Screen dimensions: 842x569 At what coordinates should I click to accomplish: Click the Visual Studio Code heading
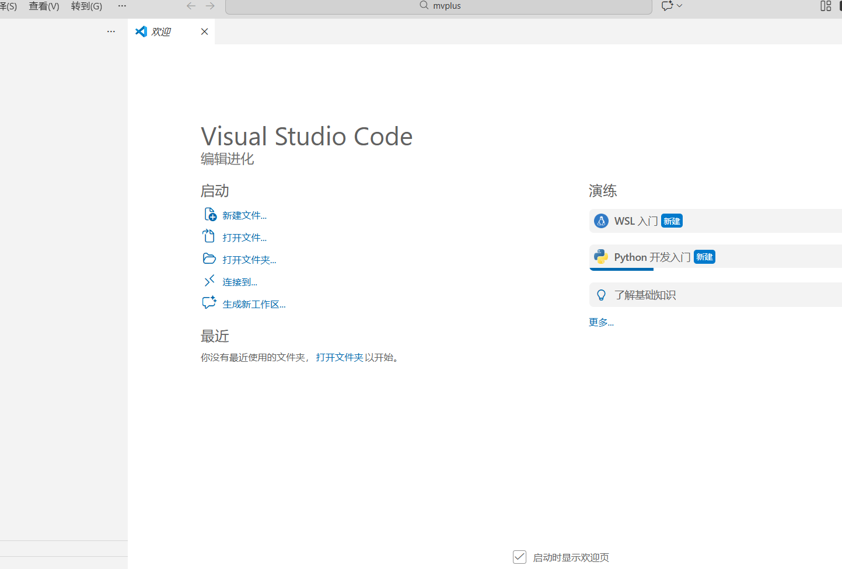[307, 137]
